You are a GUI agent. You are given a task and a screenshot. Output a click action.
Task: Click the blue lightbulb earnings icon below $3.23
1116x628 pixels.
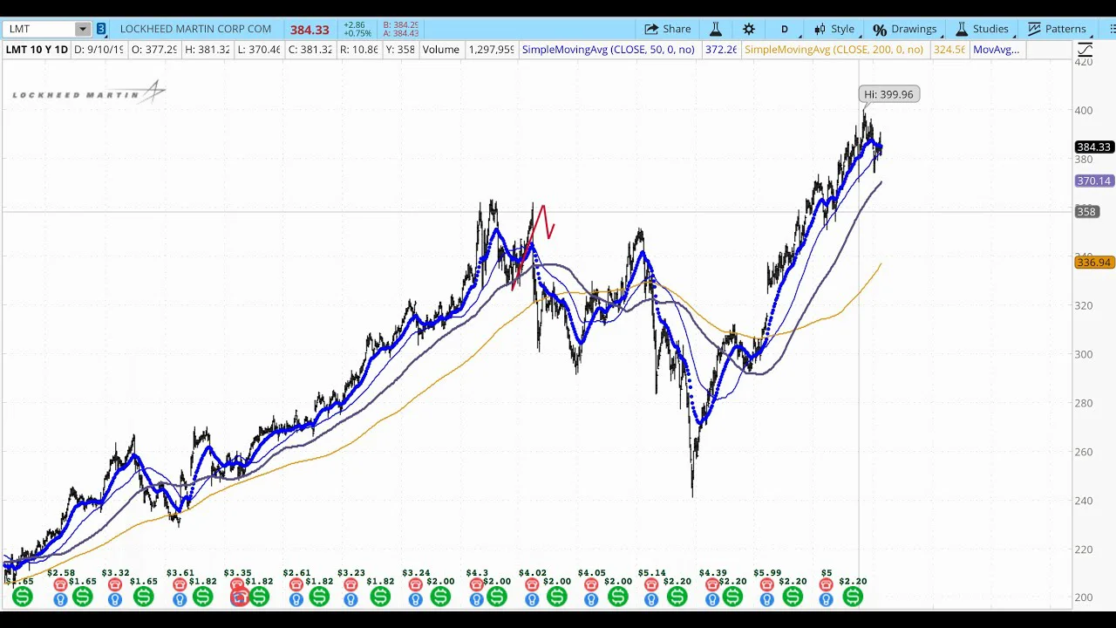[x=350, y=599]
